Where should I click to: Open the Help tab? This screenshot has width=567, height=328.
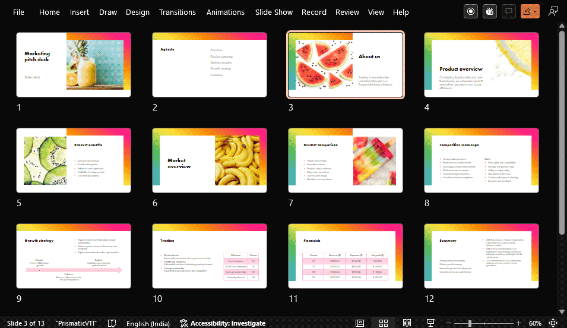pyautogui.click(x=401, y=12)
